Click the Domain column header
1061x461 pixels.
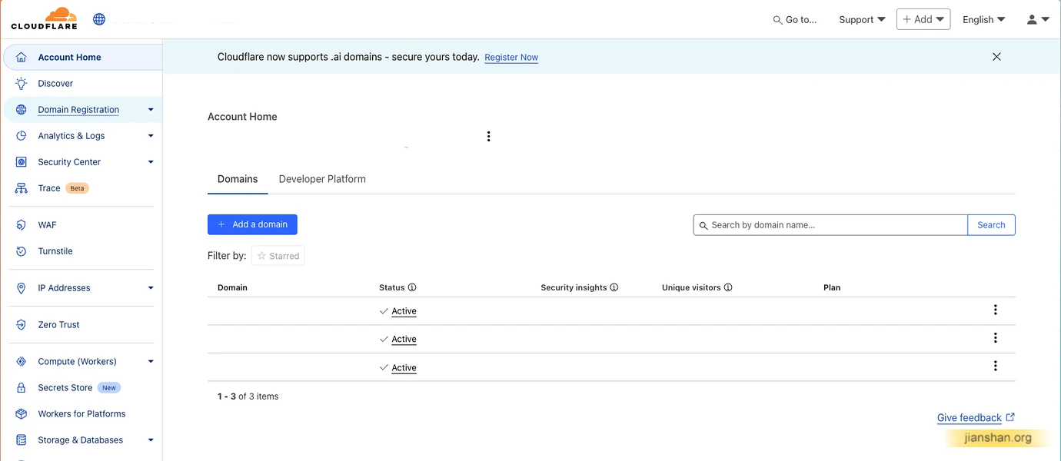[232, 287]
